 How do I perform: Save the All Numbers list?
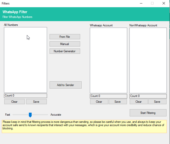coord(36,101)
